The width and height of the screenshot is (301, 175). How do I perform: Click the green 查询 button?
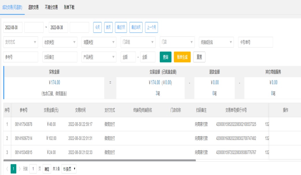click(166, 57)
